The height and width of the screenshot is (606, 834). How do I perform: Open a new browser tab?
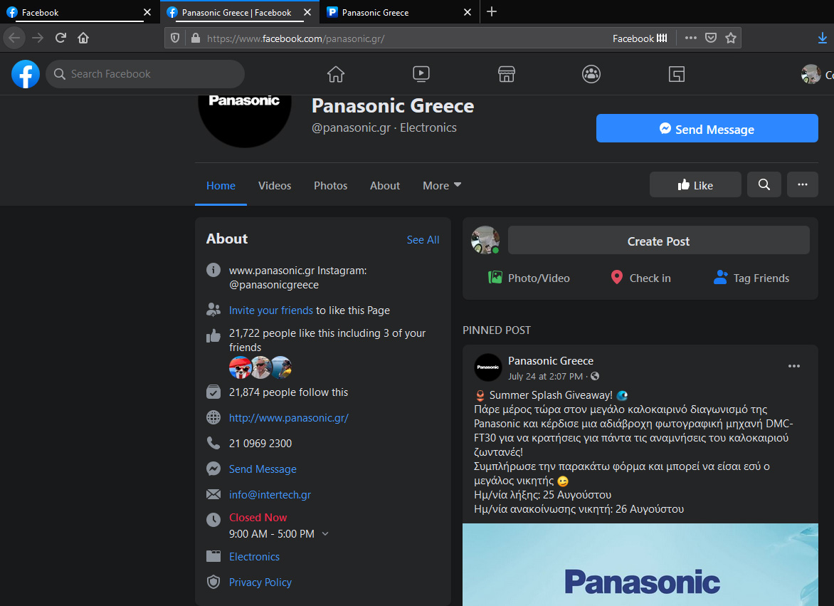(492, 11)
